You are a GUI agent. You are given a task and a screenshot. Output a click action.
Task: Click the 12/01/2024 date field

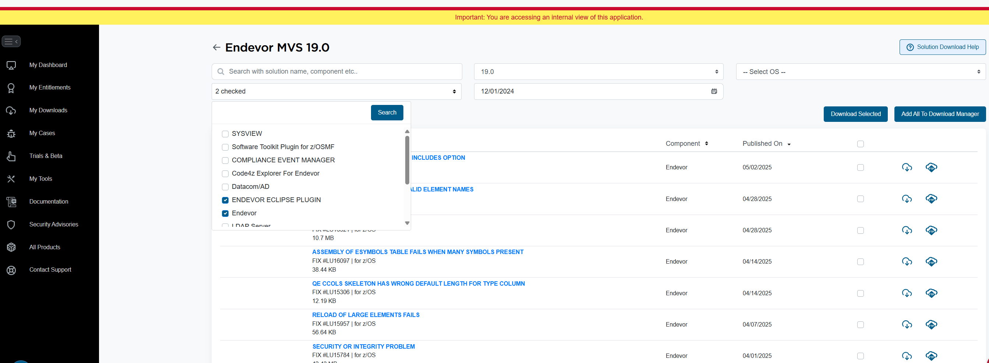598,91
